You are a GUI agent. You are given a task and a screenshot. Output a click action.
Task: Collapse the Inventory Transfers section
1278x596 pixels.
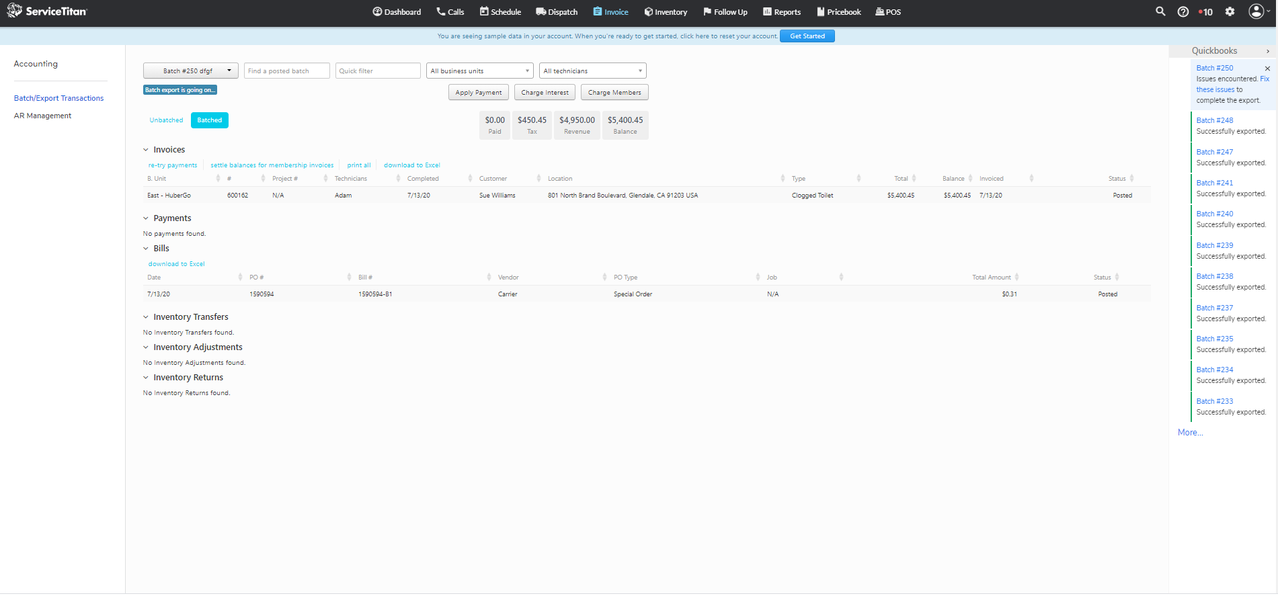(146, 317)
